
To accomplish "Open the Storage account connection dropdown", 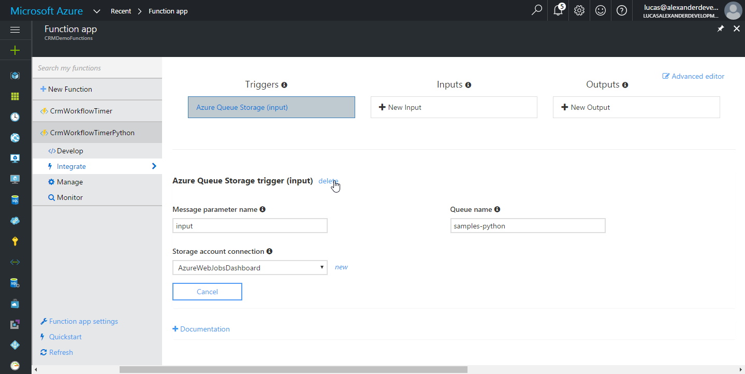I will pyautogui.click(x=250, y=268).
